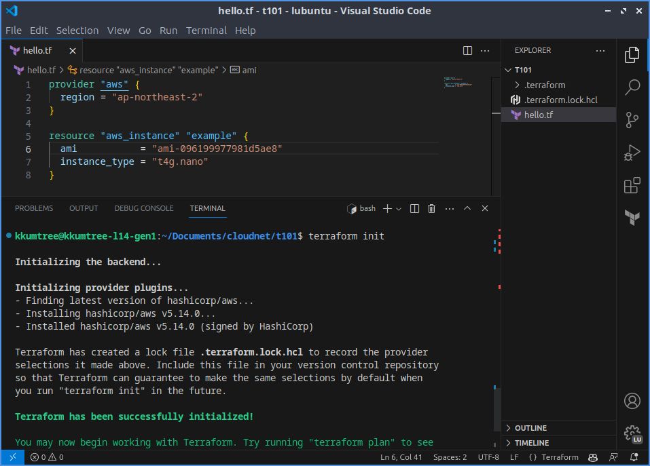Go to line via Ln 6, Col 41
Screen dimensions: 650x466
tap(401, 457)
